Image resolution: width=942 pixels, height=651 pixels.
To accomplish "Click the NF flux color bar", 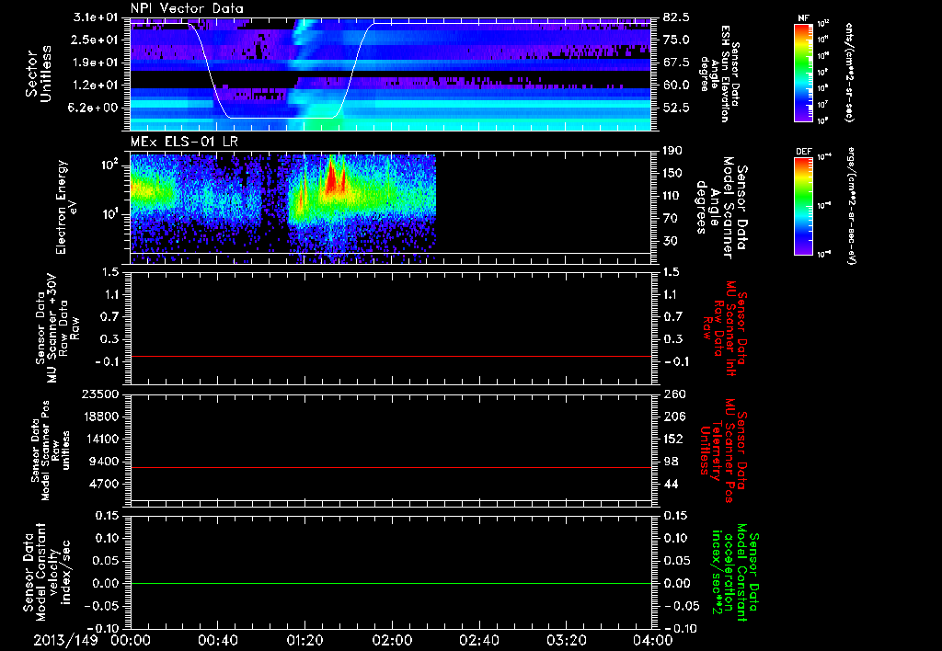I will click(x=803, y=72).
